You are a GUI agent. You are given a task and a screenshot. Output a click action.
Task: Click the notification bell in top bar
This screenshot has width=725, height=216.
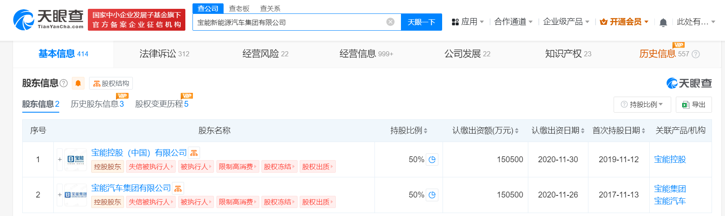tap(663, 22)
